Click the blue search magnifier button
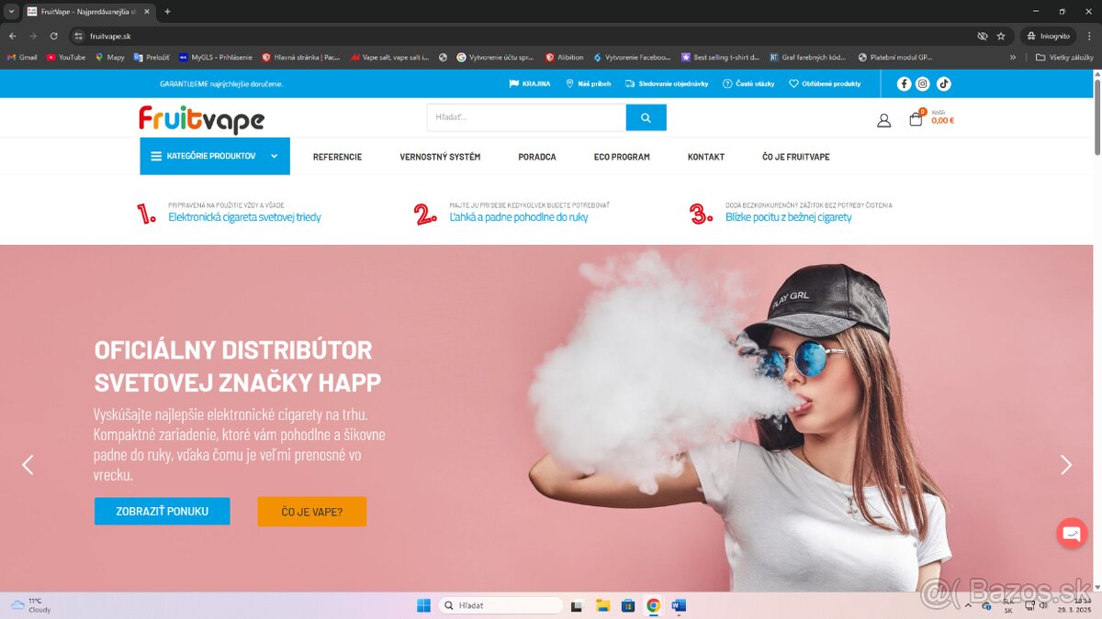The height and width of the screenshot is (619, 1102). pyautogui.click(x=646, y=117)
